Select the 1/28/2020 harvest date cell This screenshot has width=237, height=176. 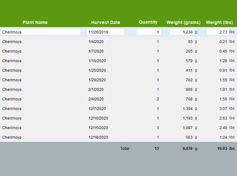click(x=97, y=80)
